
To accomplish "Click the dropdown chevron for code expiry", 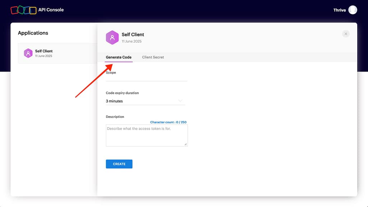I will 180,101.
